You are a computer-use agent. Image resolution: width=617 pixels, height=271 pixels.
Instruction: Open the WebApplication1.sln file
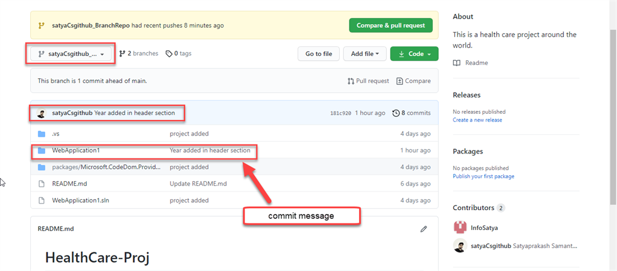(x=81, y=200)
